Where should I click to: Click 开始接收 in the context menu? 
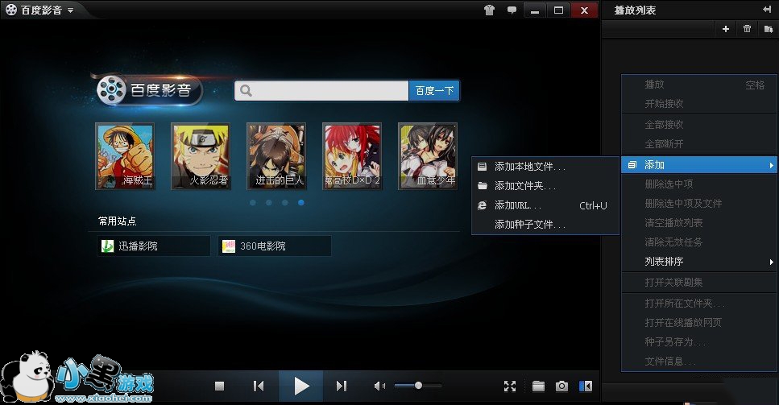pos(699,104)
